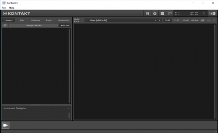
Task: Click the Native Instruments NI logo
Action: pyautogui.click(x=212, y=14)
